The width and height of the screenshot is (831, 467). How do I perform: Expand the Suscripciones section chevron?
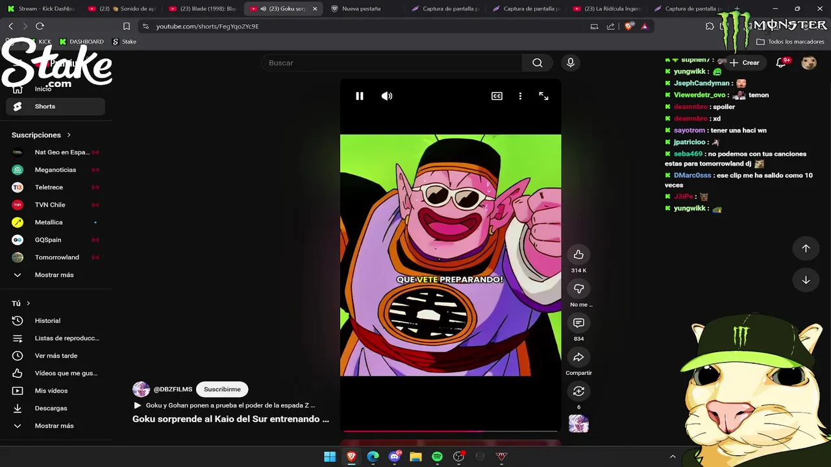tap(69, 135)
